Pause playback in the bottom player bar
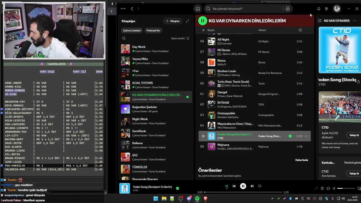This screenshot has height=203, width=361. click(243, 186)
